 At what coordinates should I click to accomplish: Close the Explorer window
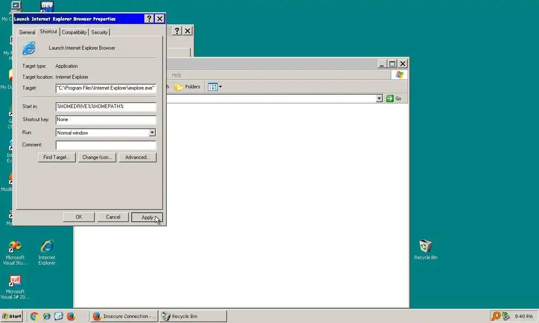pos(403,64)
